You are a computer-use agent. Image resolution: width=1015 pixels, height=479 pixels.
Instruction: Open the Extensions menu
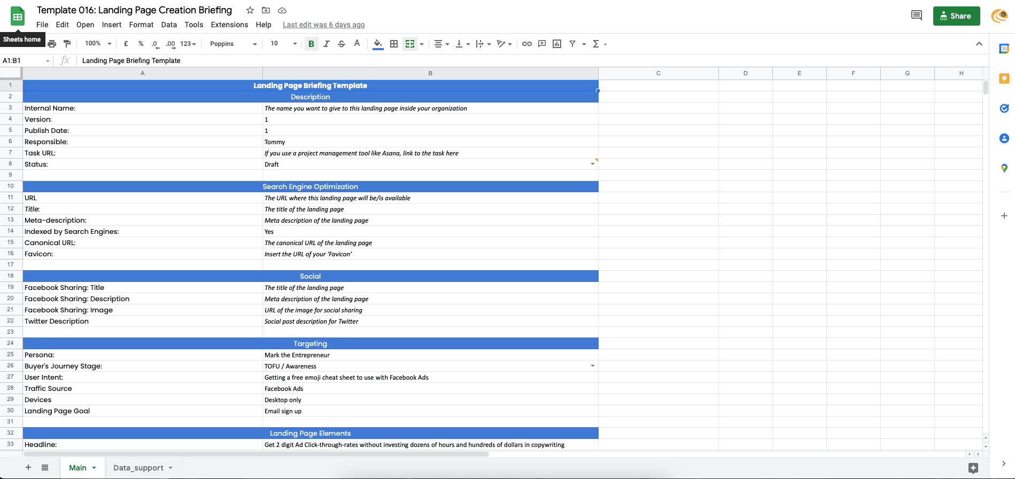pos(229,25)
